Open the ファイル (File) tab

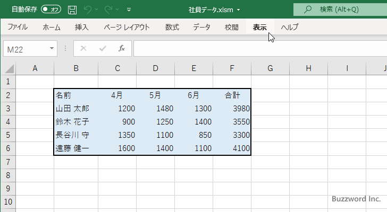[x=18, y=27]
